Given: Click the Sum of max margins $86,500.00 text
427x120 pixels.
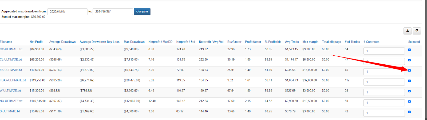Looking at the screenshot, I should (23, 17).
